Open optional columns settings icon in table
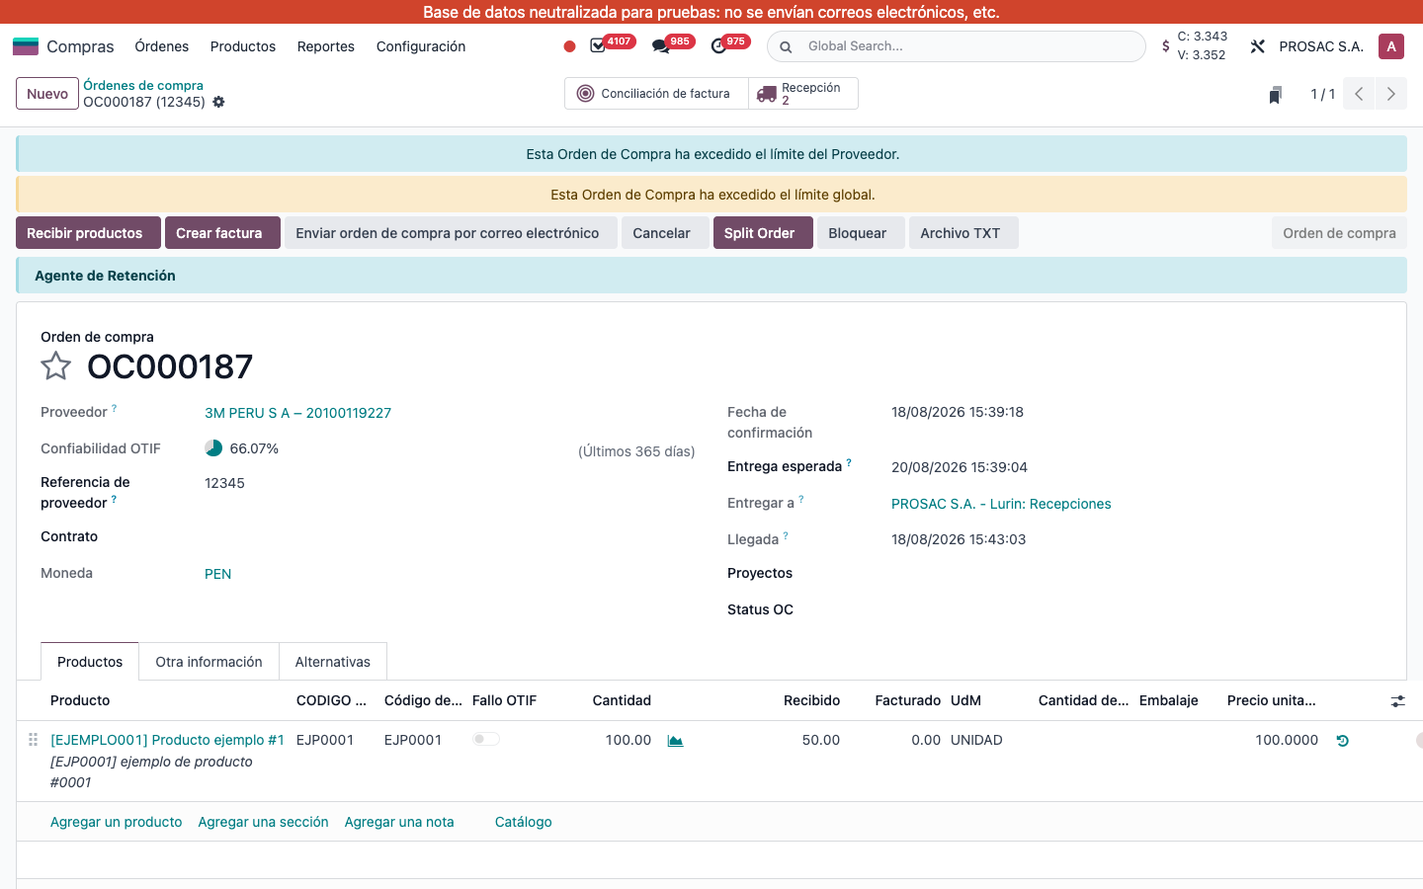The image size is (1423, 889). tap(1397, 700)
